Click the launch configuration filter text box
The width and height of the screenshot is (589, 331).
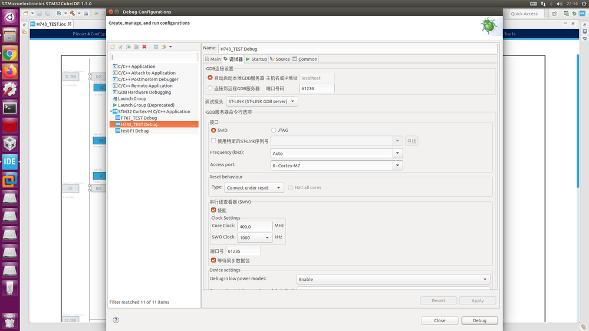(x=154, y=57)
